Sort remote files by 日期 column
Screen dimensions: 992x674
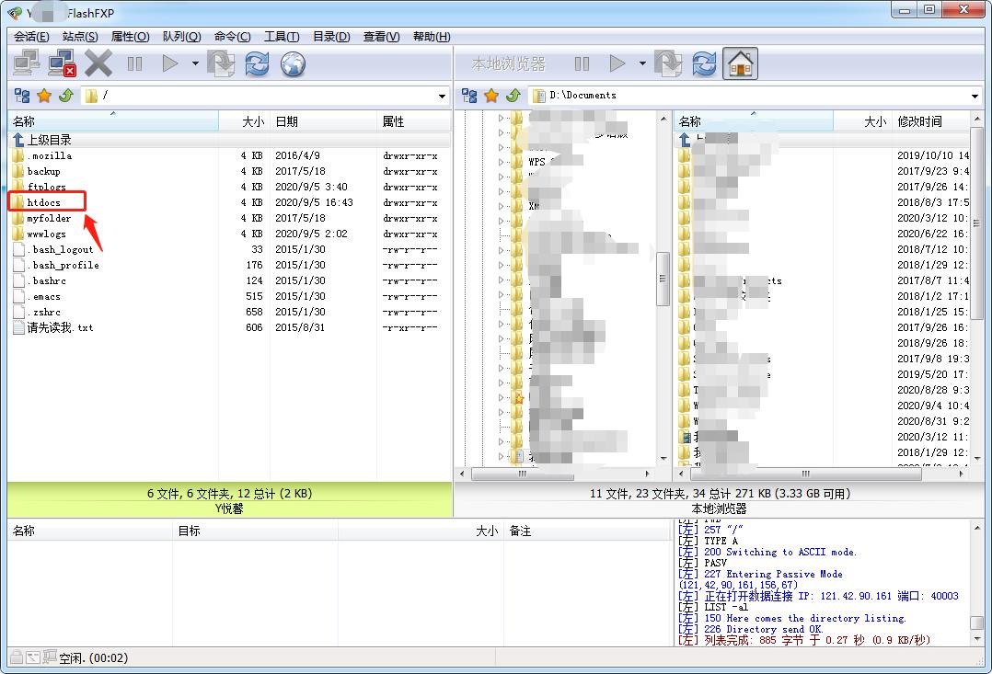(323, 121)
